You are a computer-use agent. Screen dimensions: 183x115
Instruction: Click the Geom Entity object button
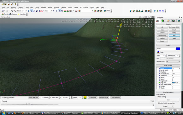click(x=162, y=35)
